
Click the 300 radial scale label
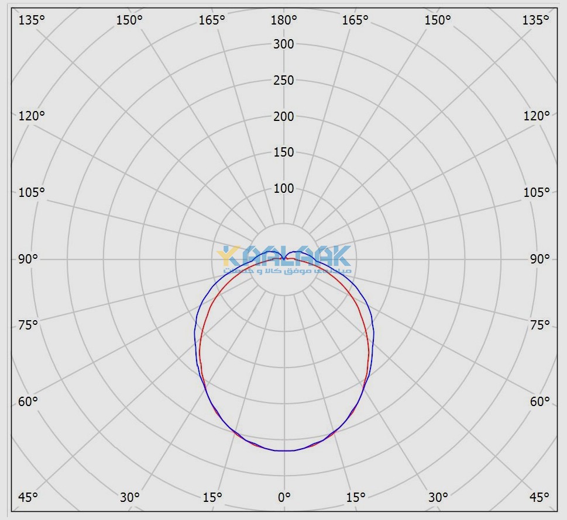tap(284, 44)
